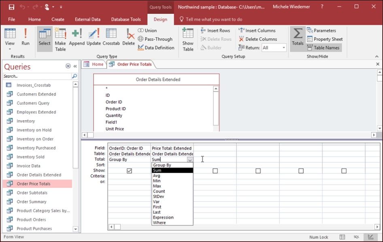Select Pass-Through query option
Screen dimensions: 383x242
(x=155, y=39)
